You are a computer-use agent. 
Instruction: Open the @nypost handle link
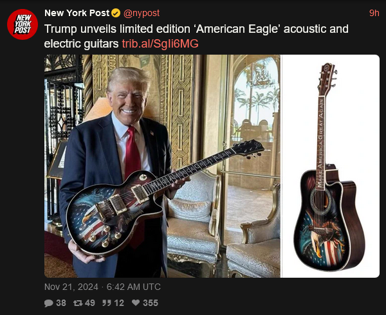142,13
